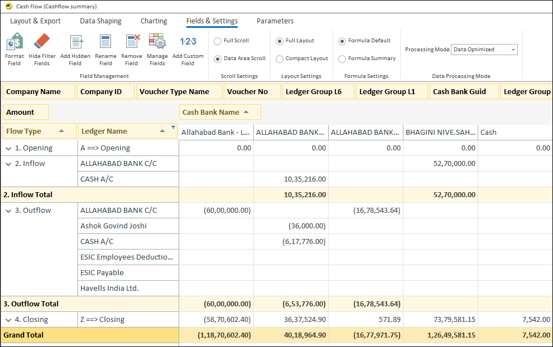Open Add Hidden Field

(x=75, y=49)
